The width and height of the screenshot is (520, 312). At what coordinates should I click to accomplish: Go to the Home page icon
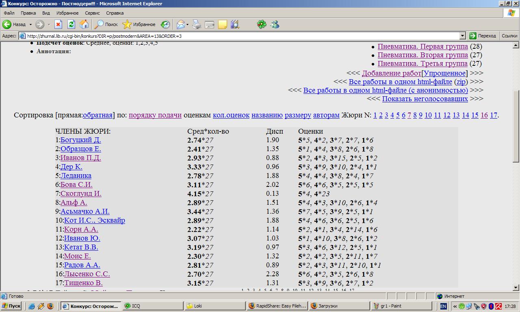click(84, 24)
